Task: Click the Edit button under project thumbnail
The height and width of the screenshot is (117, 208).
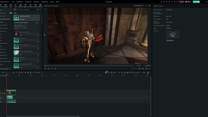Action: coord(170,40)
